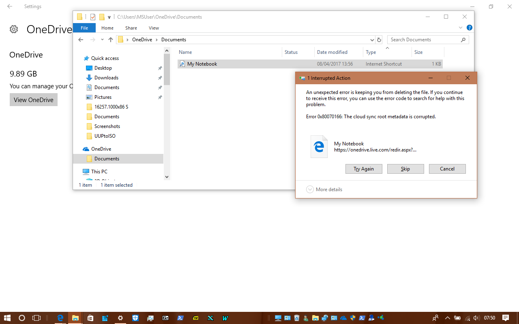Go up one folder level
519x324 pixels.
tap(110, 40)
